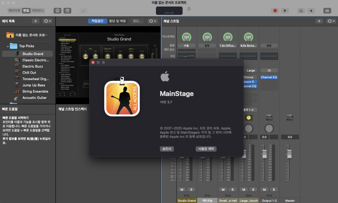This screenshot has width=338, height=203.
Task: Mute the Small Hall channel strip
Action: (223, 189)
